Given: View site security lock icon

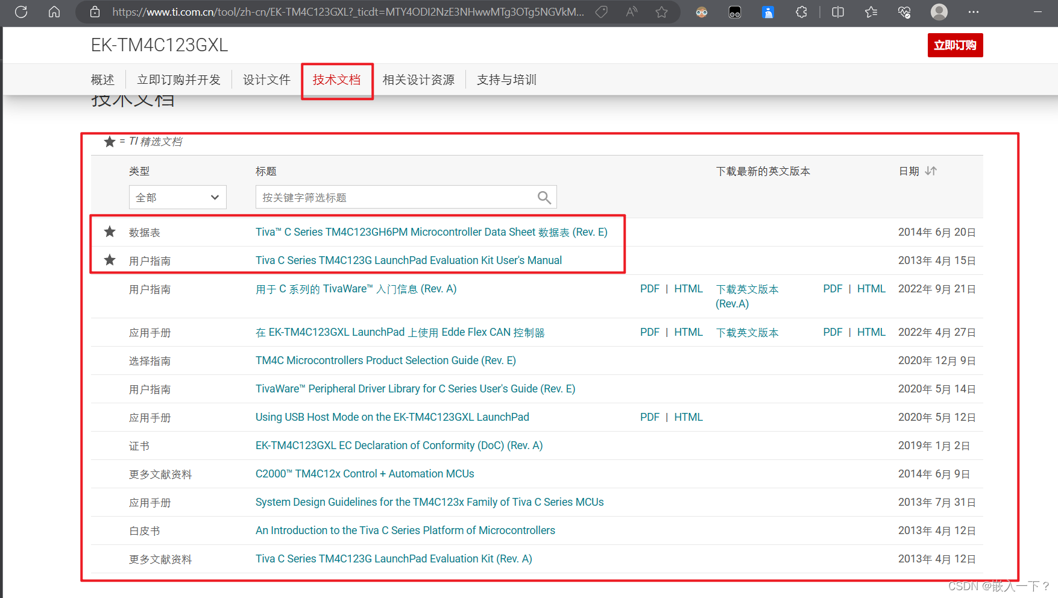Looking at the screenshot, I should pyautogui.click(x=95, y=12).
